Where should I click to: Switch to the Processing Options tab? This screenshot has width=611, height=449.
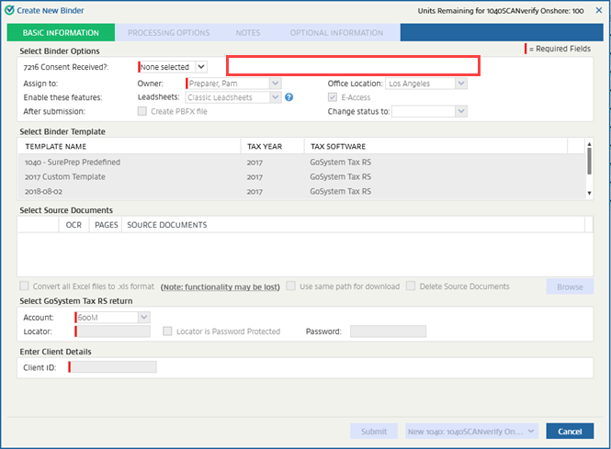tap(168, 33)
